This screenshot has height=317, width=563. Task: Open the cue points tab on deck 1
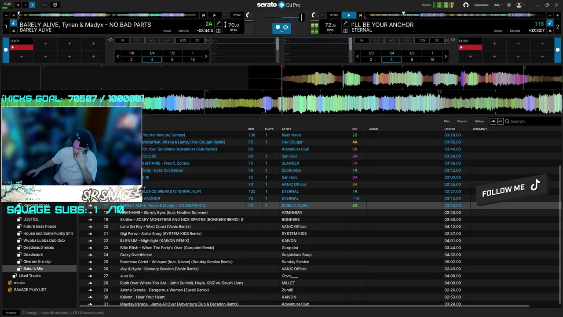point(6,50)
